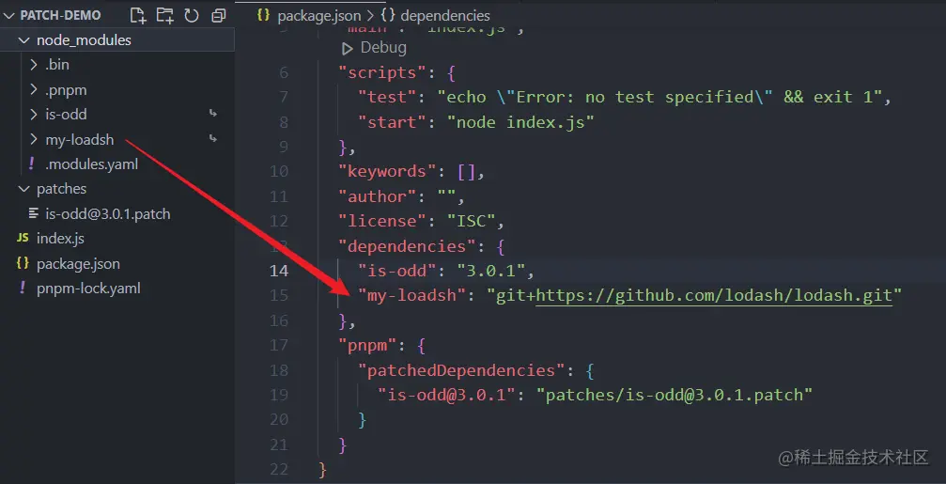Screen dimensions: 946x484
Task: Click the "3.0.1" version value on line 14
Action: coord(491,271)
